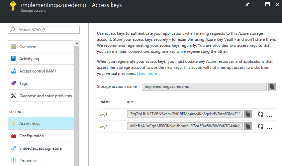
Task: Navigate to Shared access signature
Action: click(40, 148)
